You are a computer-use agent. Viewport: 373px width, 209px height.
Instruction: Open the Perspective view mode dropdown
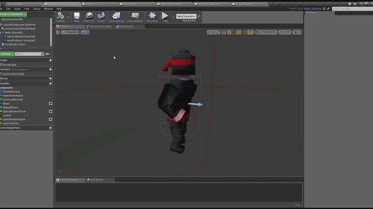(70, 33)
